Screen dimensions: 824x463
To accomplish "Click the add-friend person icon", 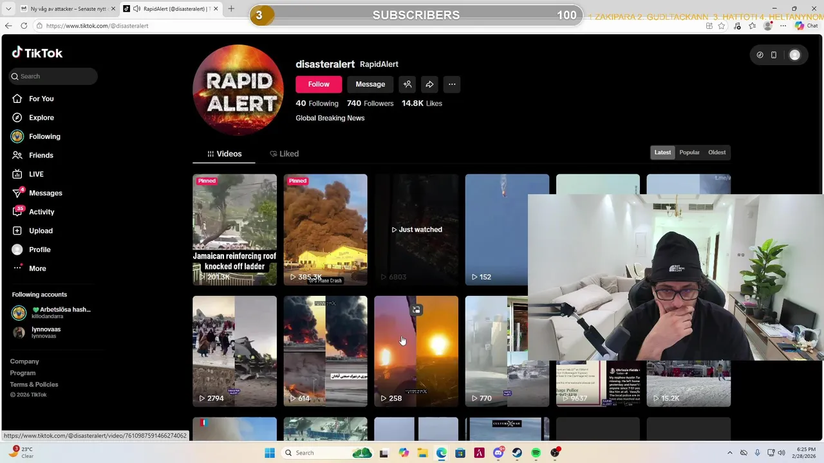I will click(407, 84).
